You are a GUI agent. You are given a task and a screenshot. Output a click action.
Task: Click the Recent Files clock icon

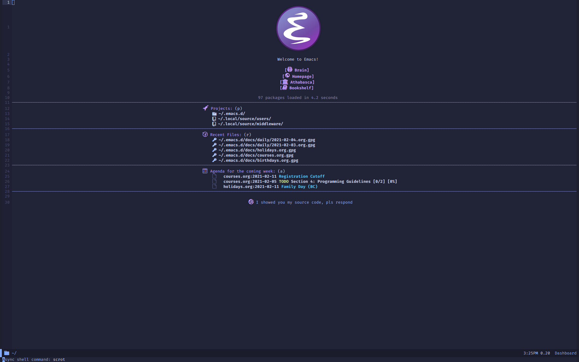[205, 134]
